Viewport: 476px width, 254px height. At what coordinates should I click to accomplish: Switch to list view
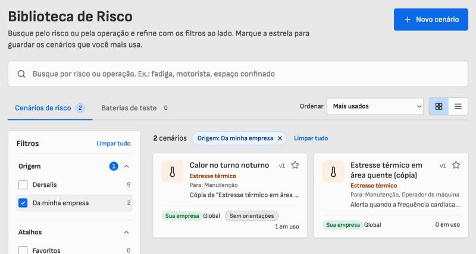click(x=458, y=106)
